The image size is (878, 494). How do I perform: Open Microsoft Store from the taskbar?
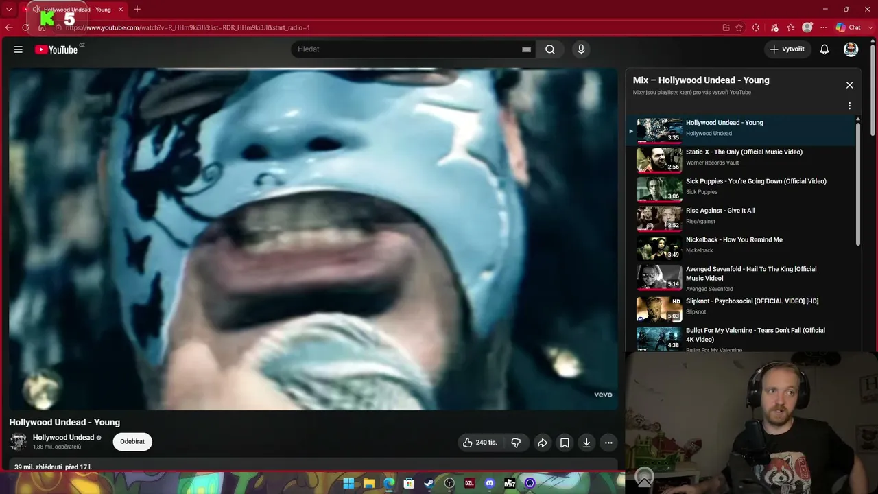click(x=409, y=484)
